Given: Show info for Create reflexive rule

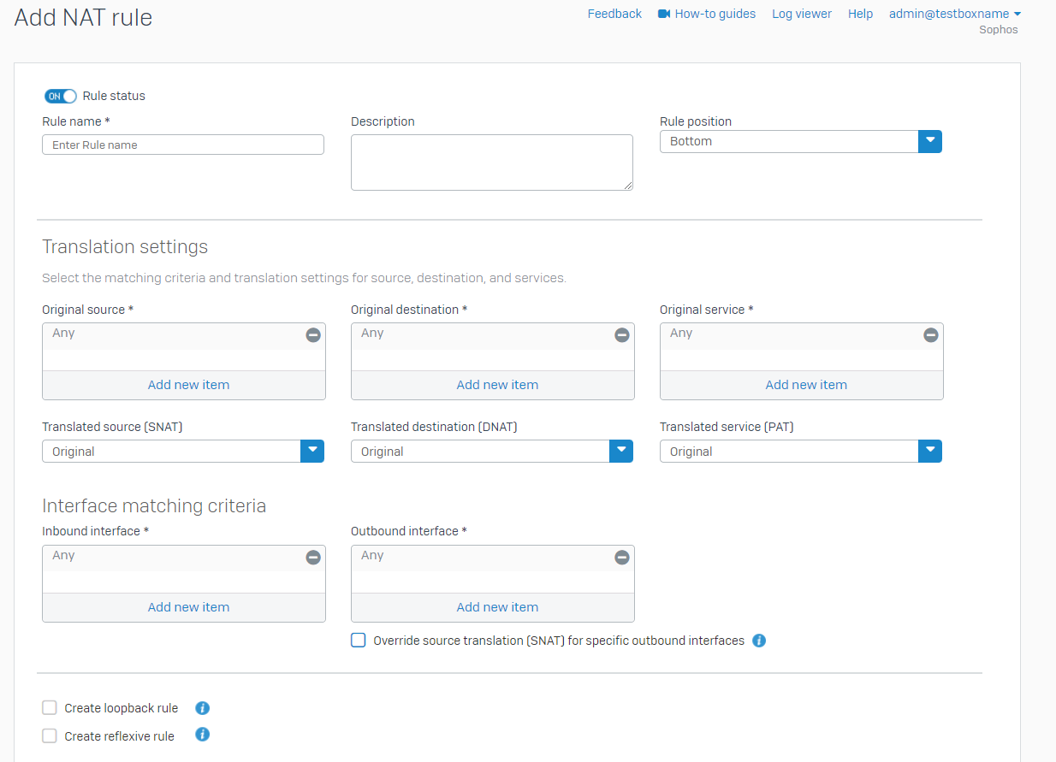Looking at the screenshot, I should tap(203, 735).
